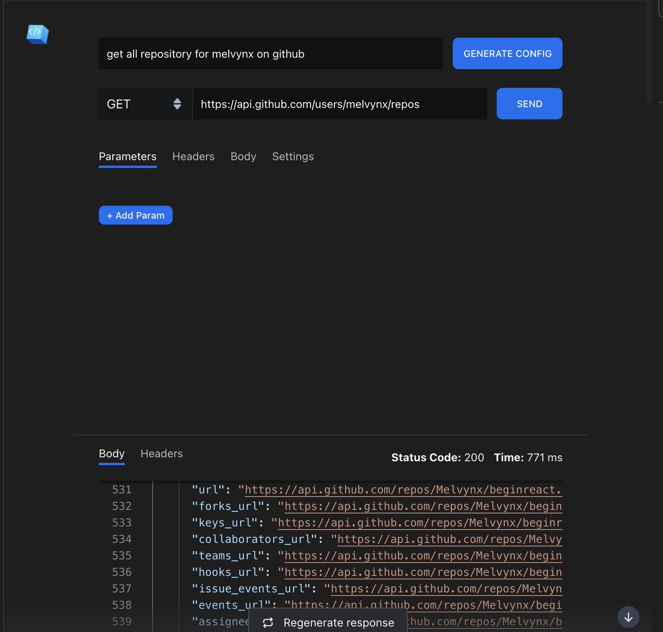This screenshot has width=663, height=632.
Task: Click the blue code cube app logo
Action: pyautogui.click(x=38, y=34)
